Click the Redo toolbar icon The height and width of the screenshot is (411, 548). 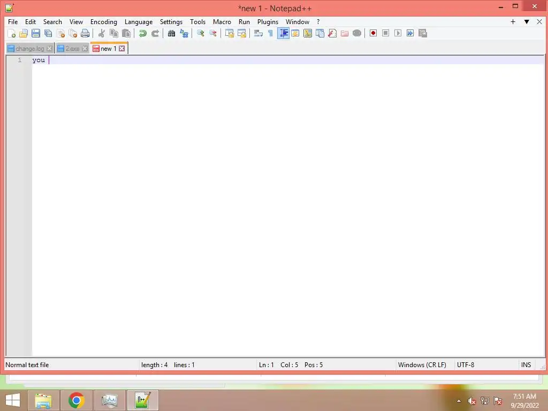click(155, 33)
